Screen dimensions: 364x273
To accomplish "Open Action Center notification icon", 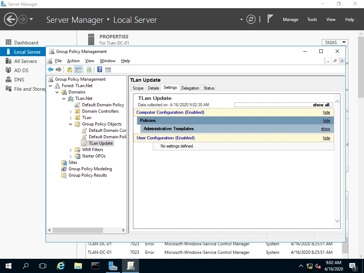I will click(353, 266).
